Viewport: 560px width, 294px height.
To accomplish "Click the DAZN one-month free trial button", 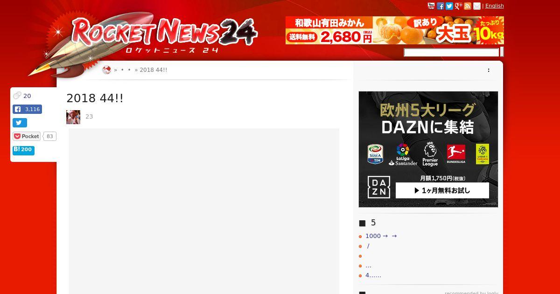I will [442, 190].
